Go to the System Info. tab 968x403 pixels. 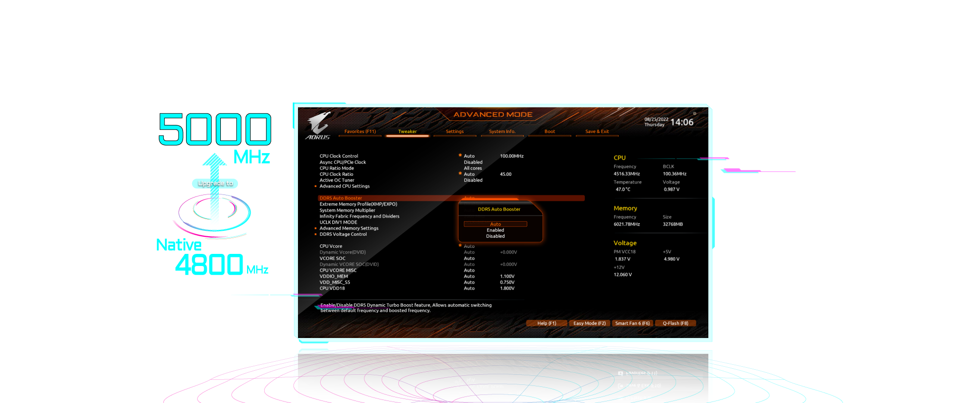click(502, 131)
